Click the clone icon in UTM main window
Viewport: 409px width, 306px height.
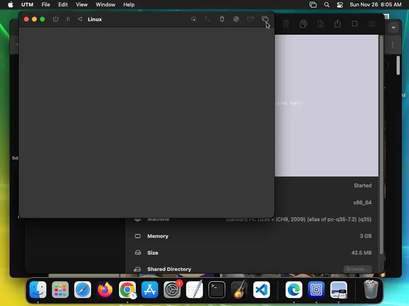pyautogui.click(x=303, y=24)
